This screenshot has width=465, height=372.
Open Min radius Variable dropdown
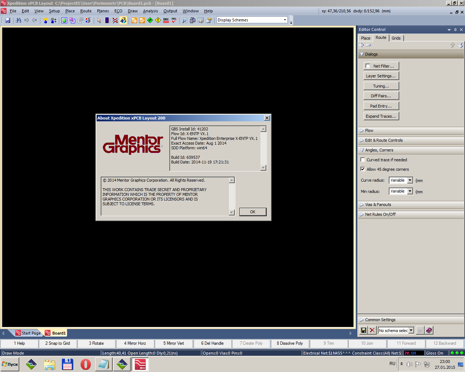[x=410, y=191]
